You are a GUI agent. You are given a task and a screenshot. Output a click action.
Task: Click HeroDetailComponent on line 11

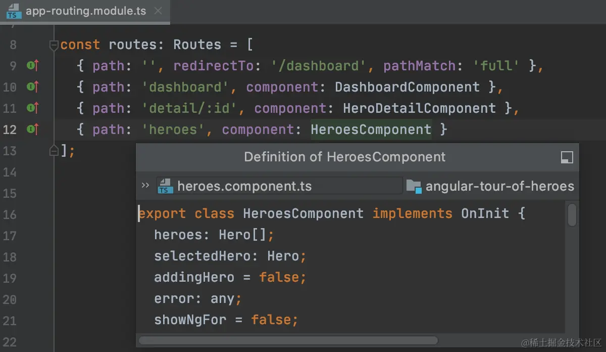(420, 108)
